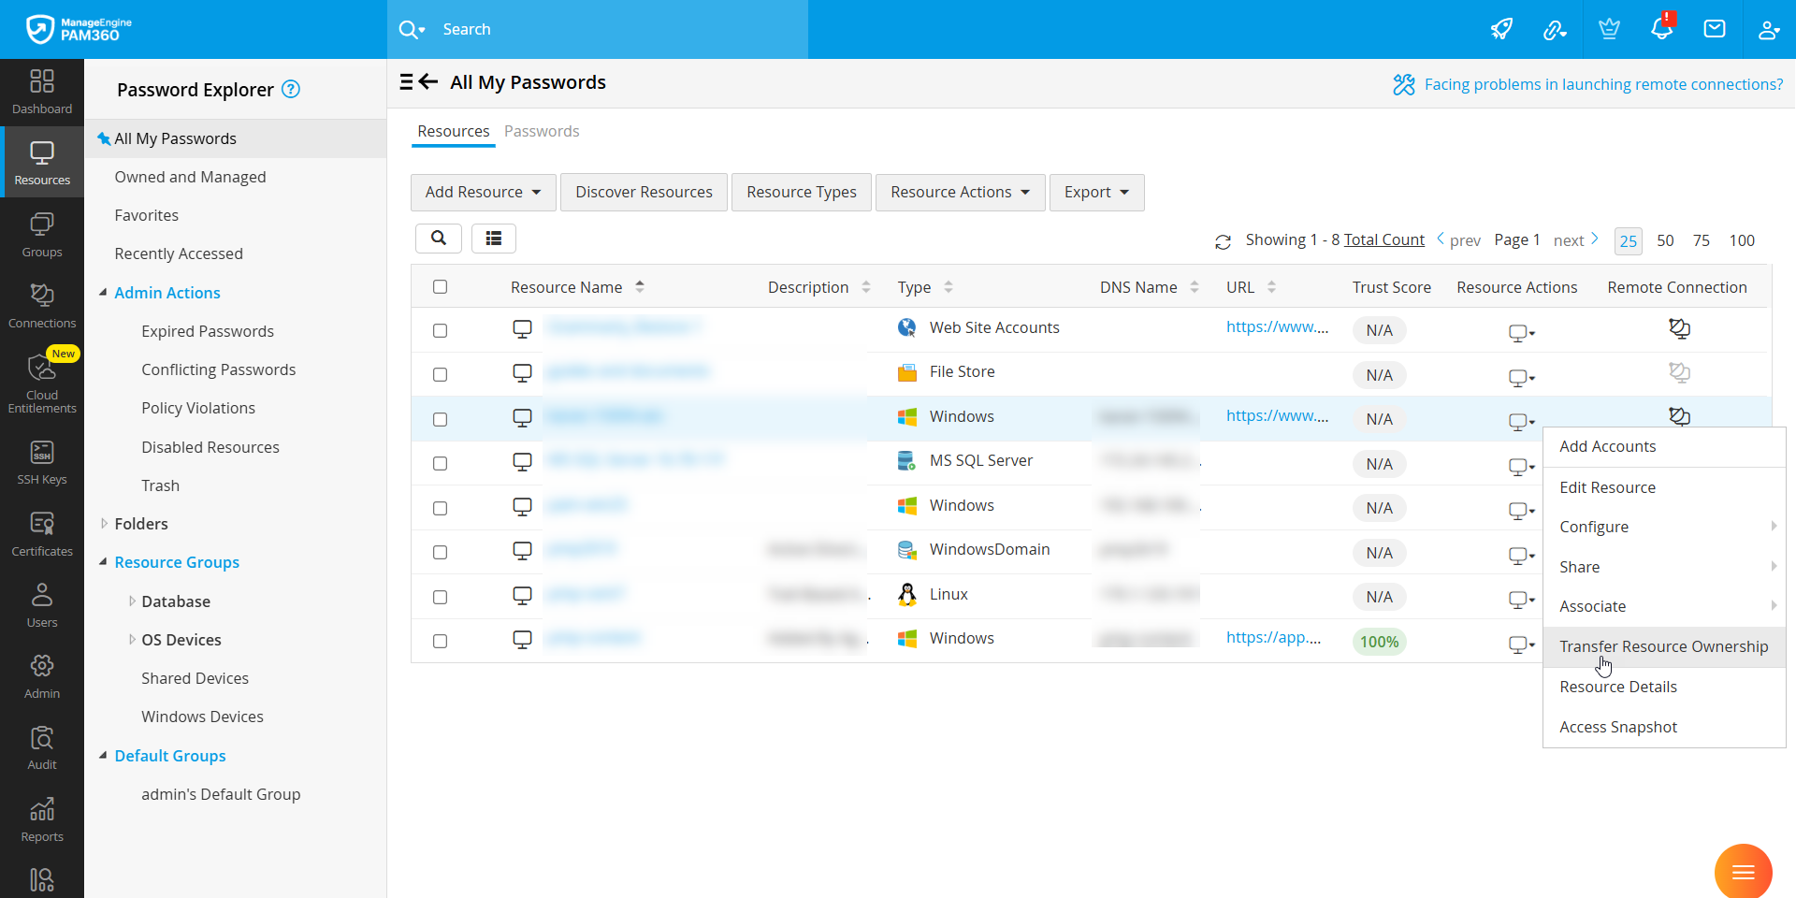Check the box for the Linux resource row
Screen dimensions: 1796x898
pos(441,597)
